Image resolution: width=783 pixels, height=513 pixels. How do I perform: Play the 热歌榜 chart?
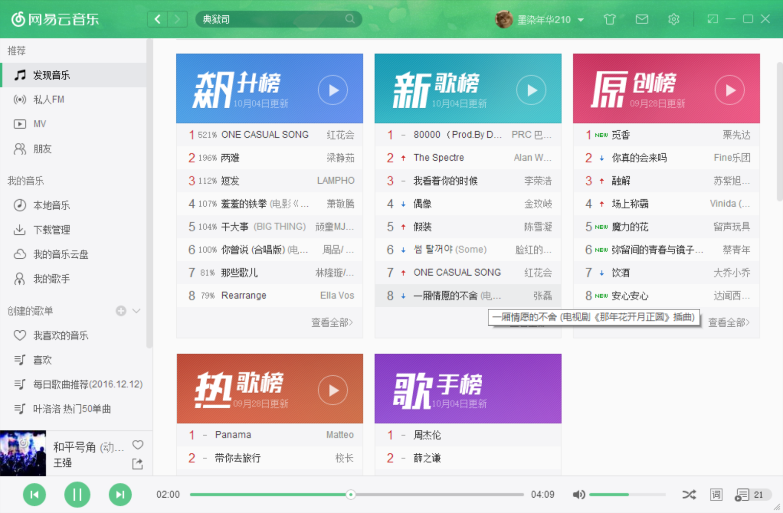(x=333, y=390)
